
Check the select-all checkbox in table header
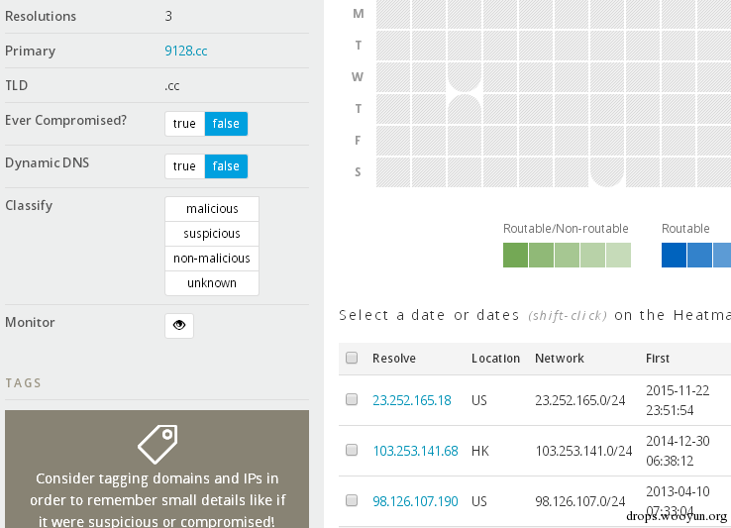(352, 358)
